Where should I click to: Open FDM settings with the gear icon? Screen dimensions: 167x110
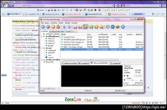tap(107, 27)
